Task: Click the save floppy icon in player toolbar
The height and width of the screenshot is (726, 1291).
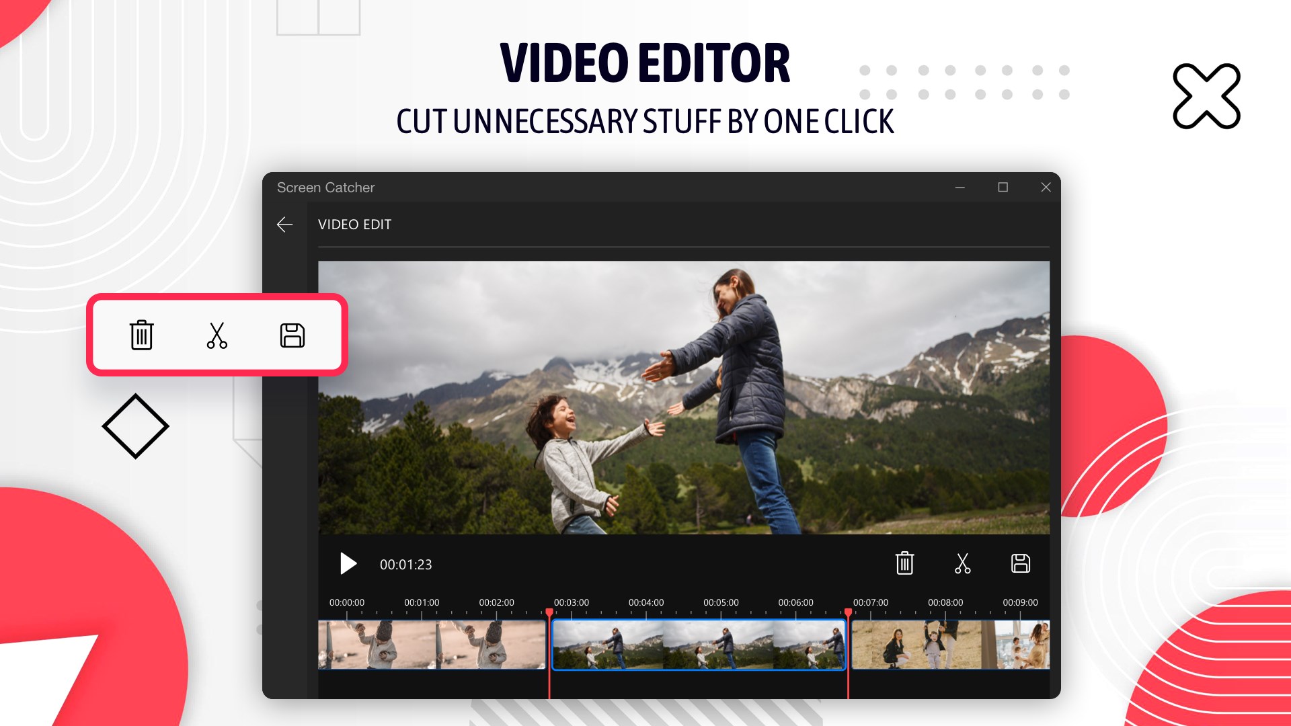Action: click(1020, 563)
